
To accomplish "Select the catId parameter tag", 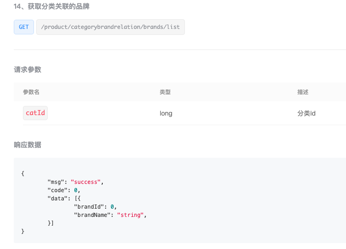I will [35, 113].
